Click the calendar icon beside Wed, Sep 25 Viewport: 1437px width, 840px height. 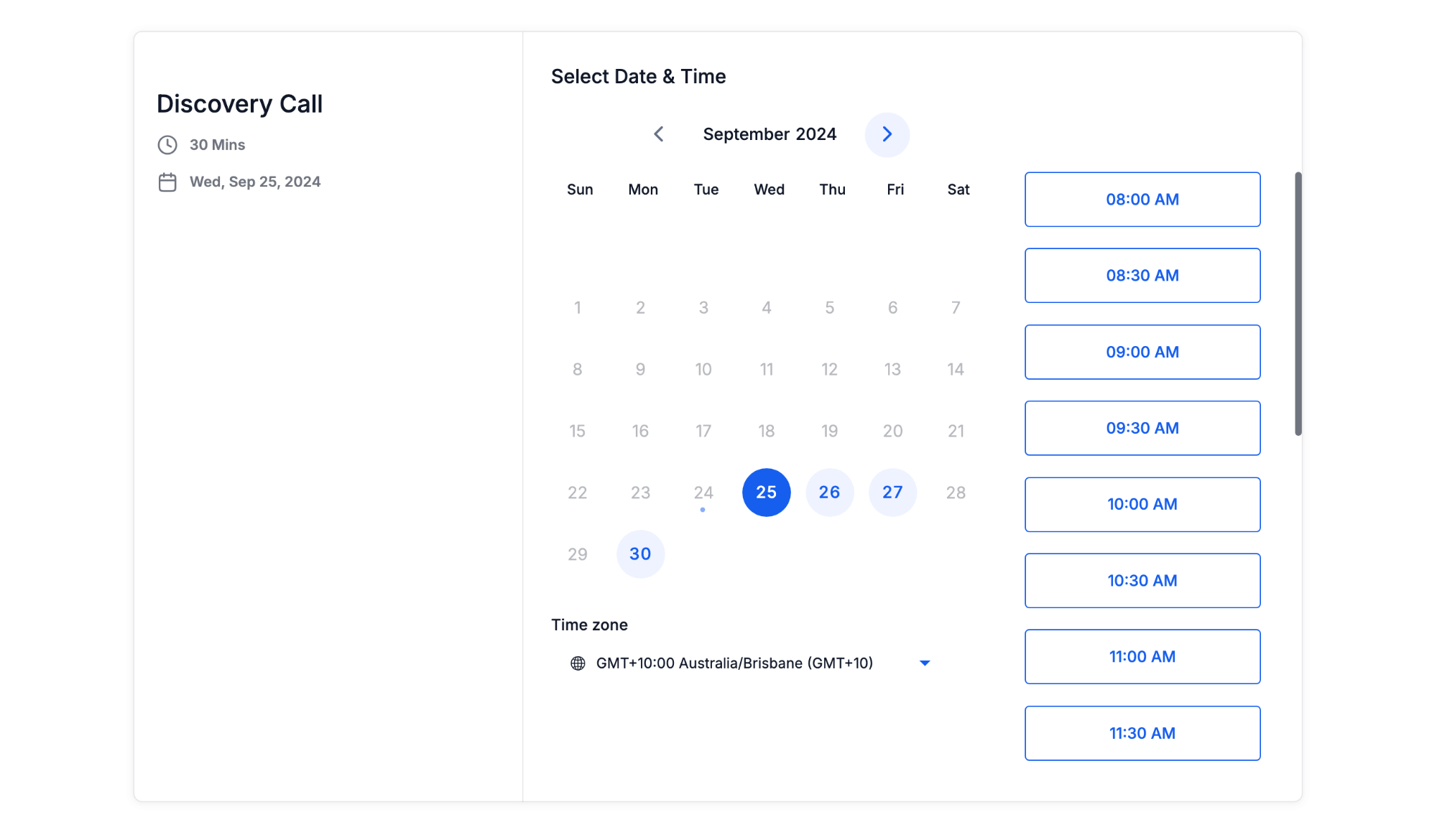click(x=167, y=182)
